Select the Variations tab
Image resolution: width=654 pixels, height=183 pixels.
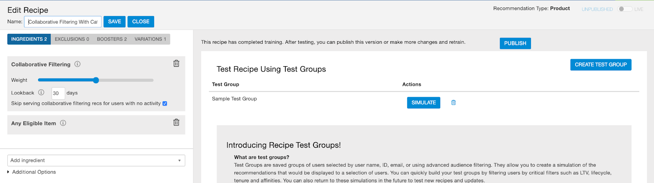150,39
